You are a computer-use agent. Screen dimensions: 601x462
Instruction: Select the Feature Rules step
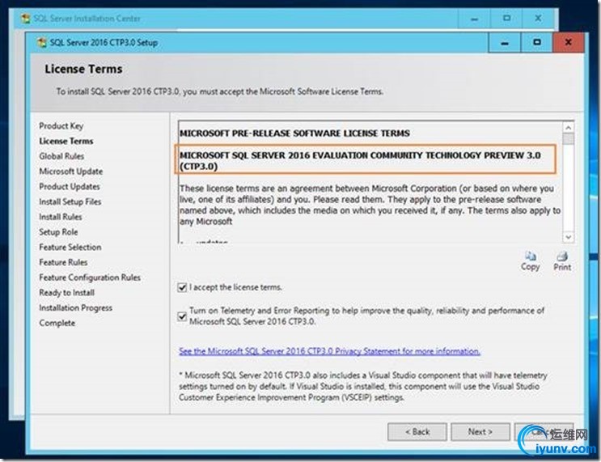tap(63, 262)
